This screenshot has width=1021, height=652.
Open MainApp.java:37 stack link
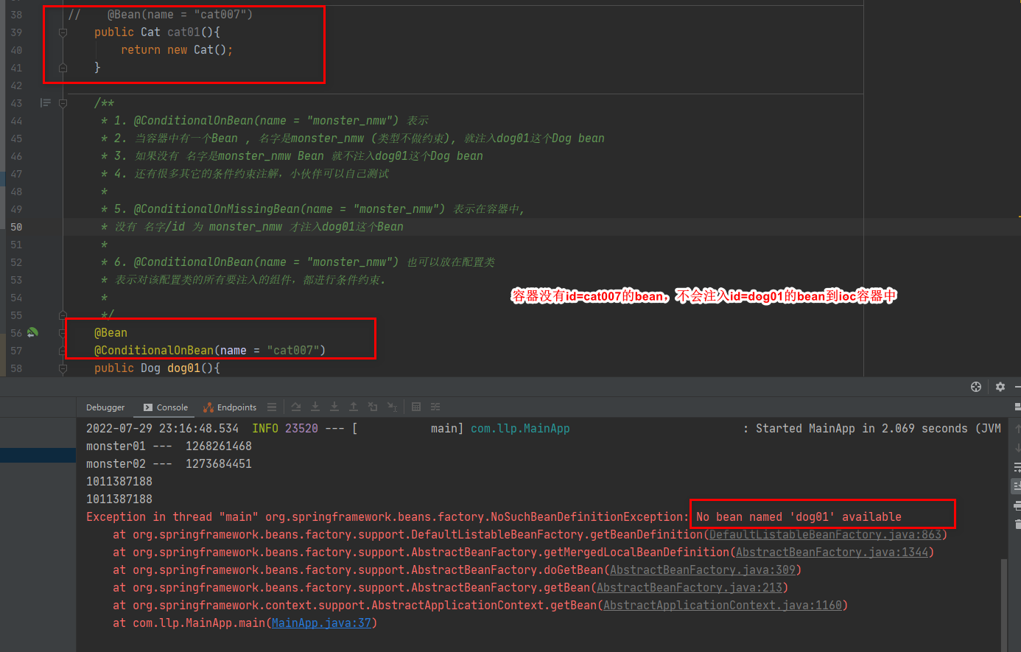click(x=321, y=623)
